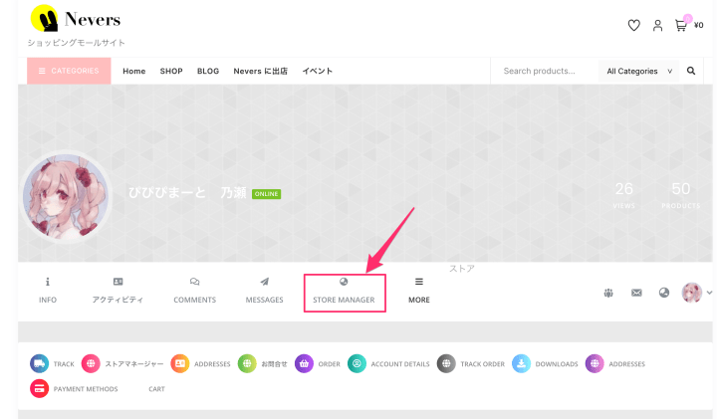
Task: Click the 26 VIEWS counter
Action: click(624, 195)
